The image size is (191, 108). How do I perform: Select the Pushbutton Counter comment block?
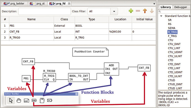click(x=90, y=52)
